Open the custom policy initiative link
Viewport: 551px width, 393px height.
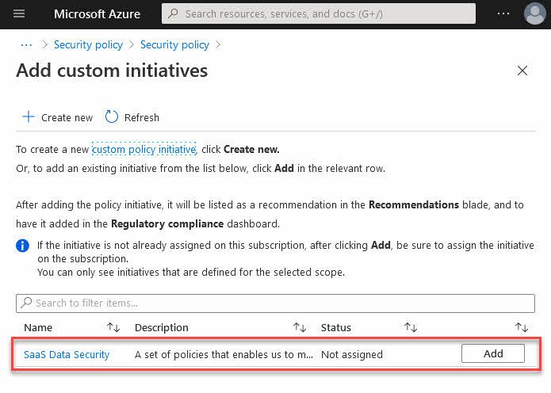click(x=143, y=149)
